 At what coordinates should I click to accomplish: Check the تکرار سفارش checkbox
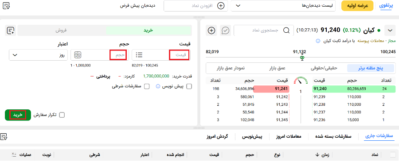(x=62, y=115)
